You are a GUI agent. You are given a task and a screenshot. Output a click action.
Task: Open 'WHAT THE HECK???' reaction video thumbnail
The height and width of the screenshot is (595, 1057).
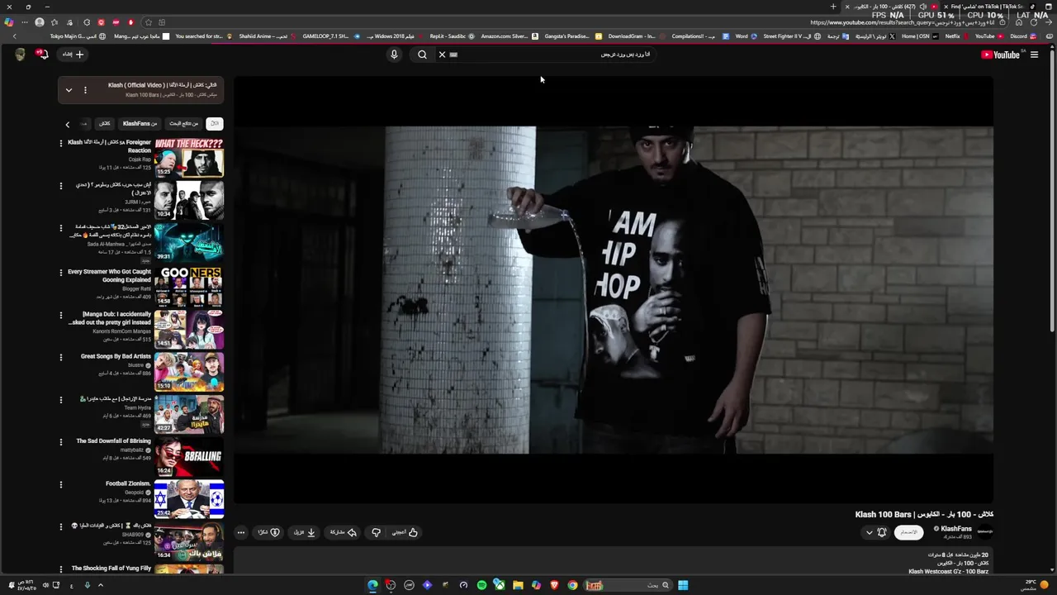click(189, 157)
